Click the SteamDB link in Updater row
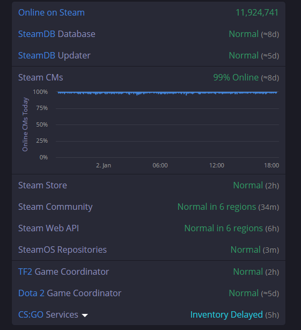The width and height of the screenshot is (301, 330). (36, 56)
